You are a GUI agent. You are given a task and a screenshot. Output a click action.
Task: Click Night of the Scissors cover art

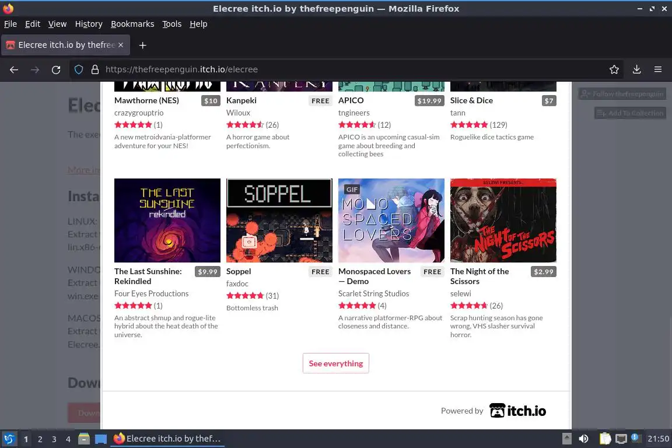click(503, 220)
